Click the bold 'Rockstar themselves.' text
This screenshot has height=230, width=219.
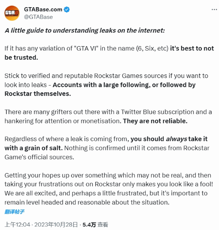38,94
